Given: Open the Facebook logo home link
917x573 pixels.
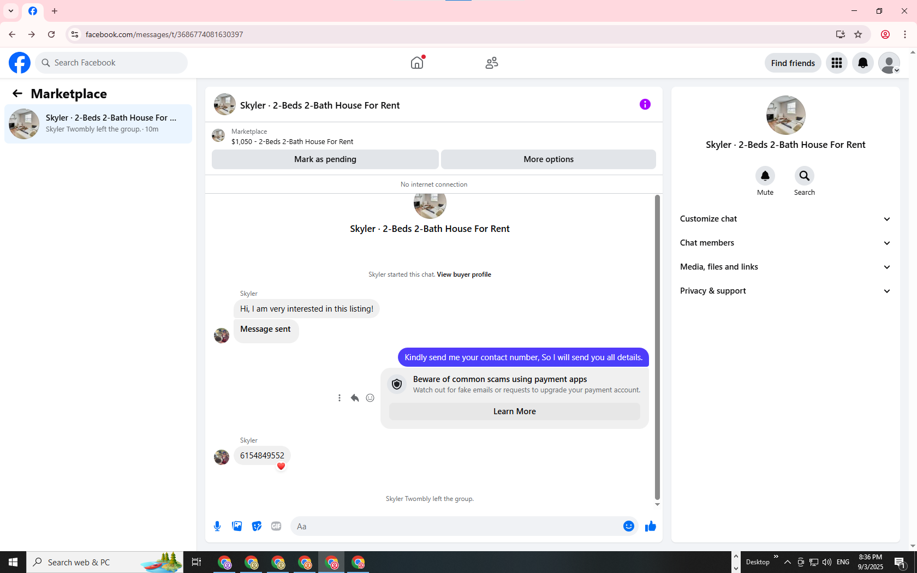Looking at the screenshot, I should point(20,63).
